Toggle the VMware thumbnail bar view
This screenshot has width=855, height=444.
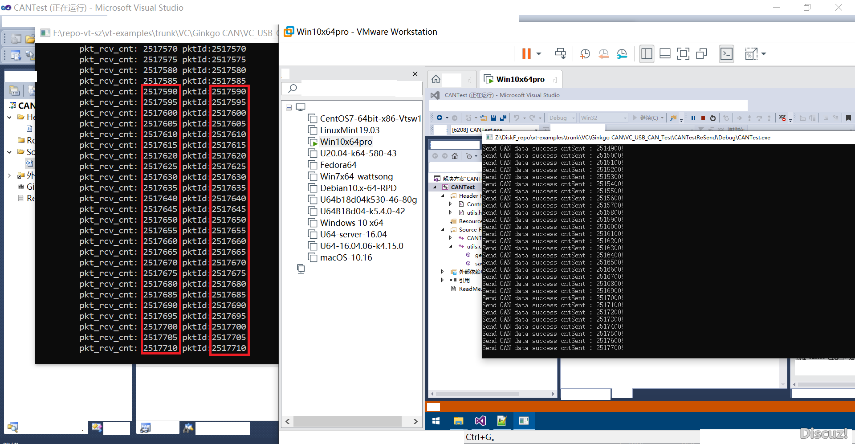(665, 54)
